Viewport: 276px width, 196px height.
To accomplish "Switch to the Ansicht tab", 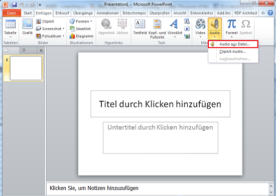I will pyautogui.click(x=180, y=13).
